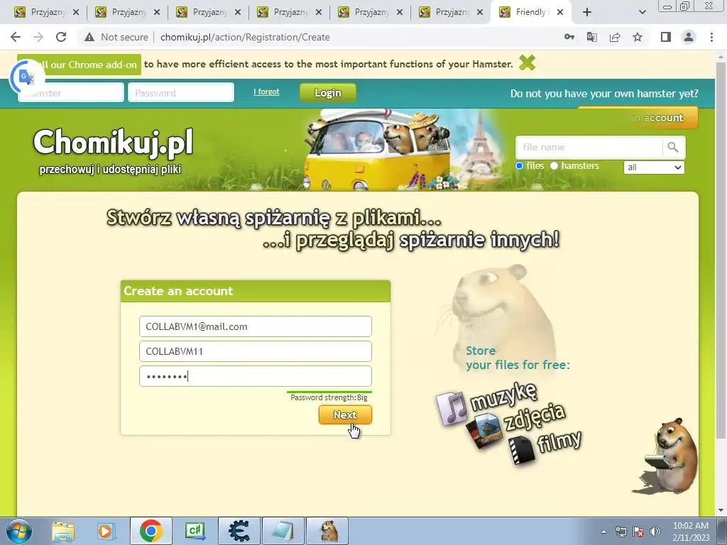Screen dimensions: 727x545
Task: Click the page vertical scrollbar
Action: tap(721, 251)
